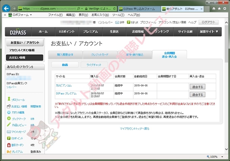230x161 pixels.
Task: Click the RoboForm toolbar icon
Action: [x=10, y=15]
